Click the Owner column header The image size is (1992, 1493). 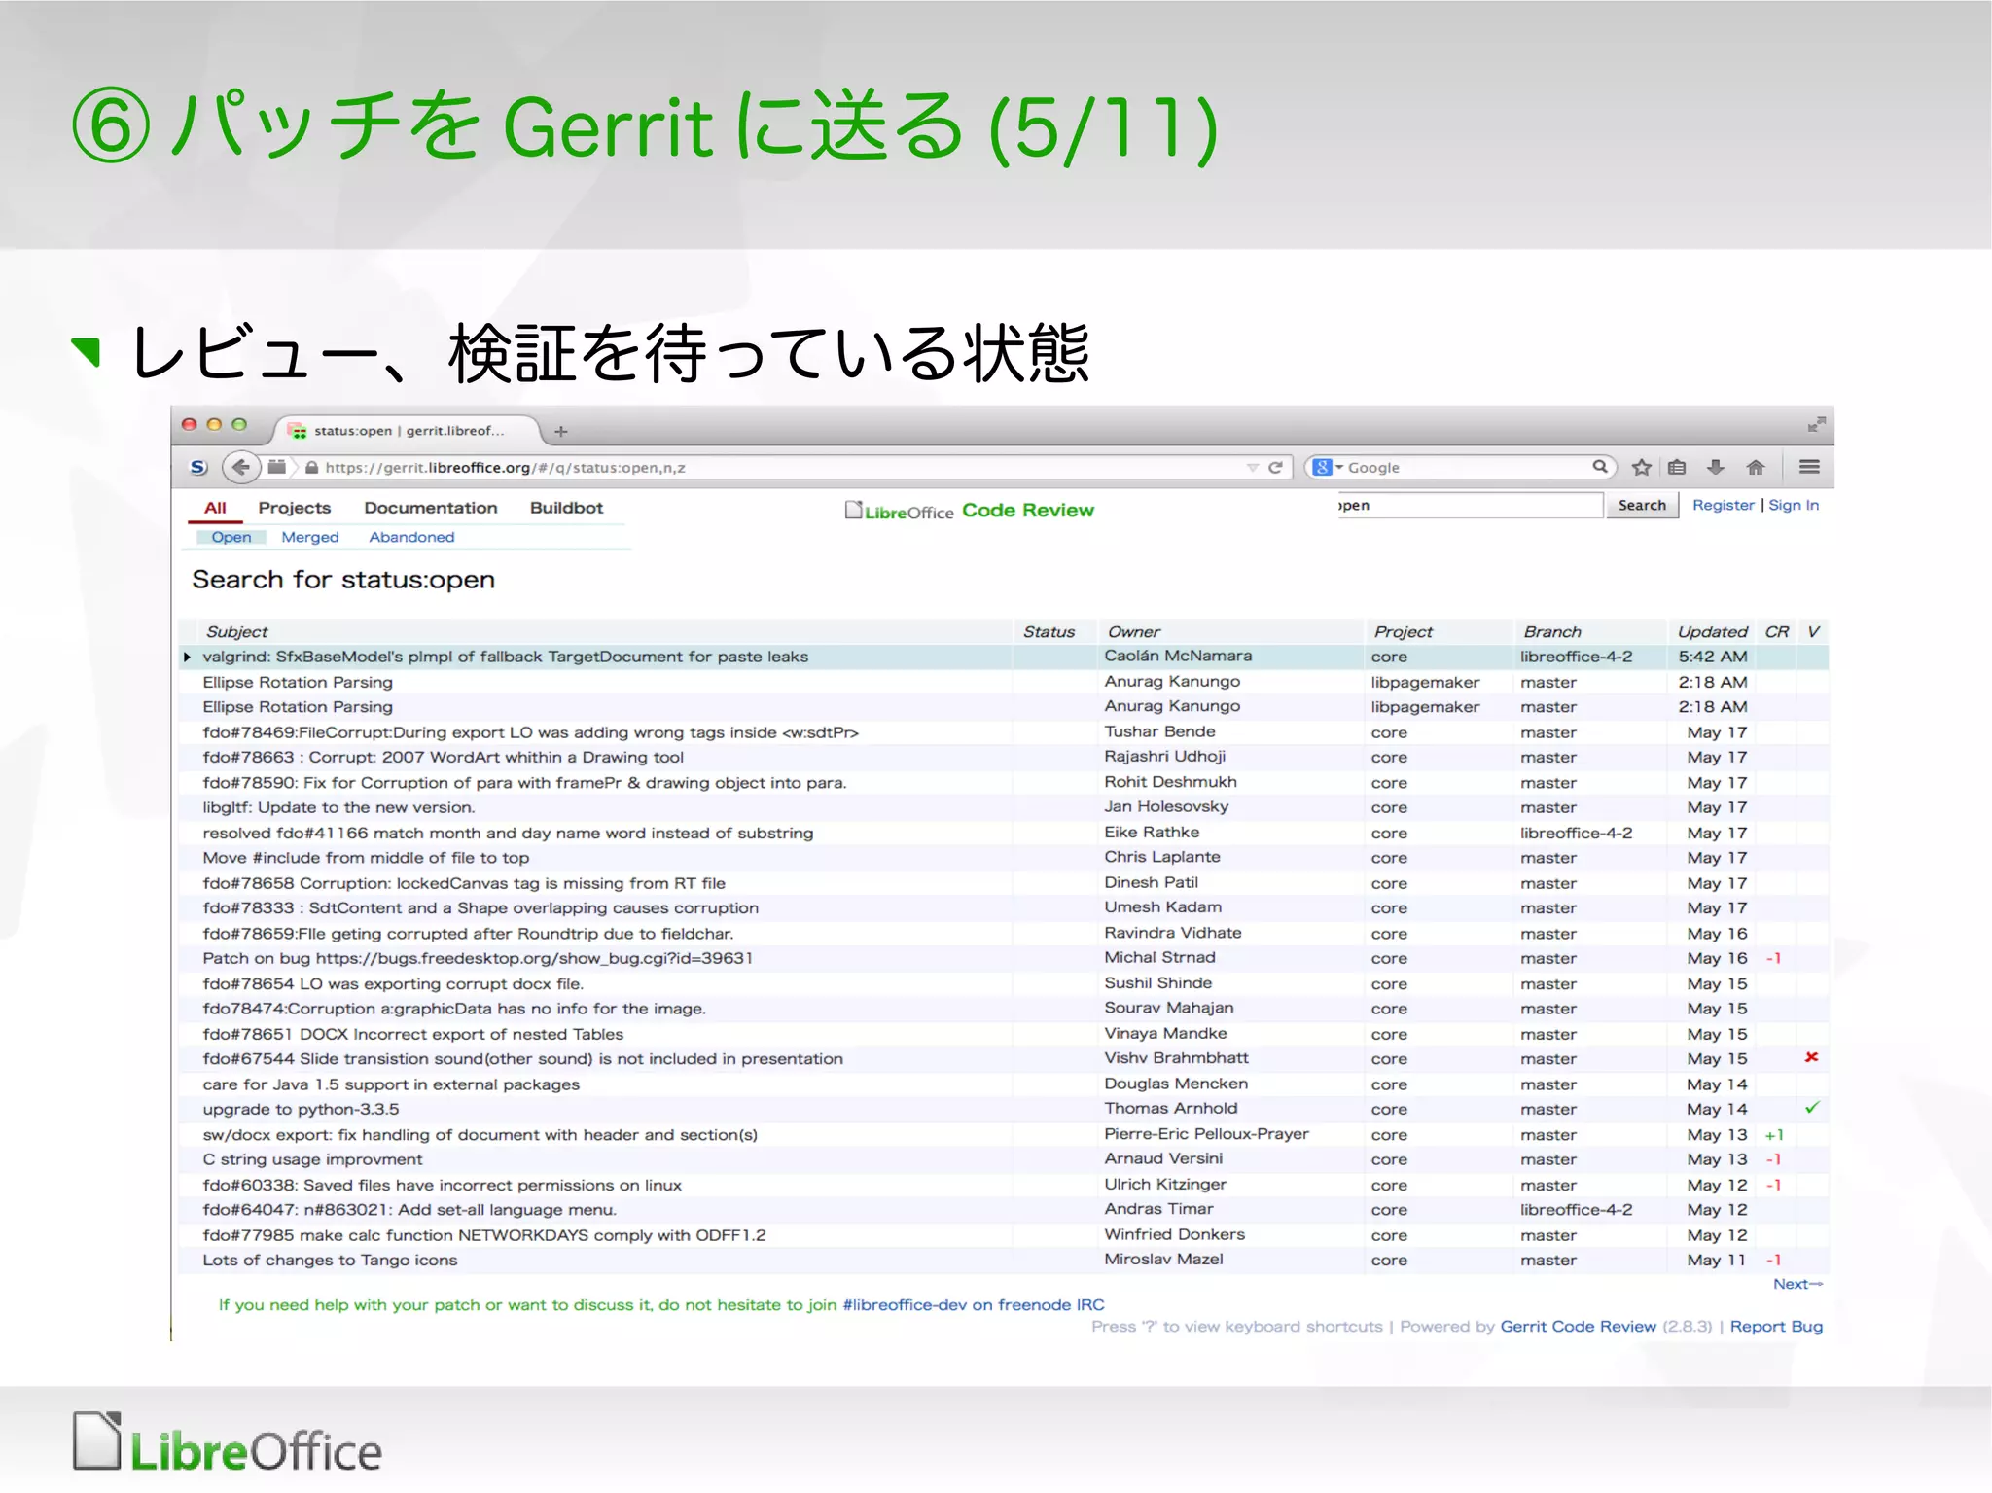[1134, 632]
